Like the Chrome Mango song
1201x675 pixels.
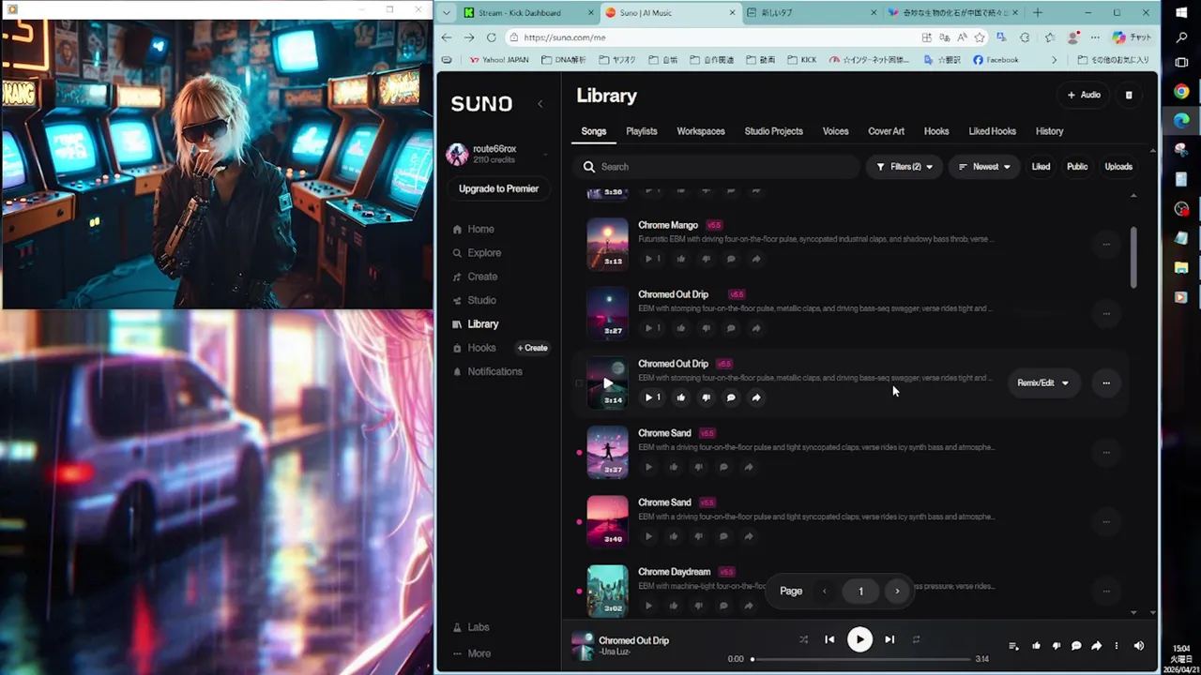(681, 259)
